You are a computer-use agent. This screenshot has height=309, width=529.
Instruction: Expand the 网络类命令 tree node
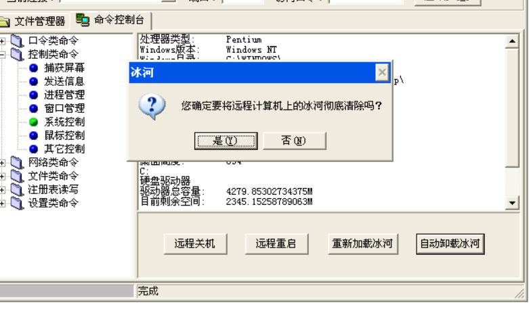click(2, 163)
